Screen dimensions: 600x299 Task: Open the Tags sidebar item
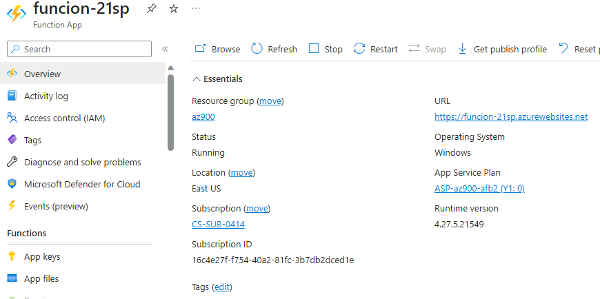coord(32,140)
